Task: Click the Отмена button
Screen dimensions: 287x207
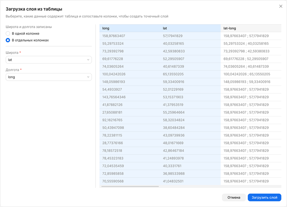Action: coord(234,197)
